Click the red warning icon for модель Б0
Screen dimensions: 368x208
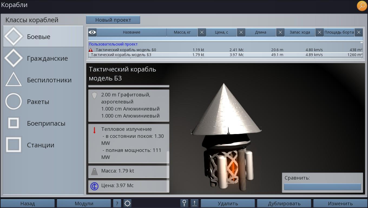click(91, 50)
